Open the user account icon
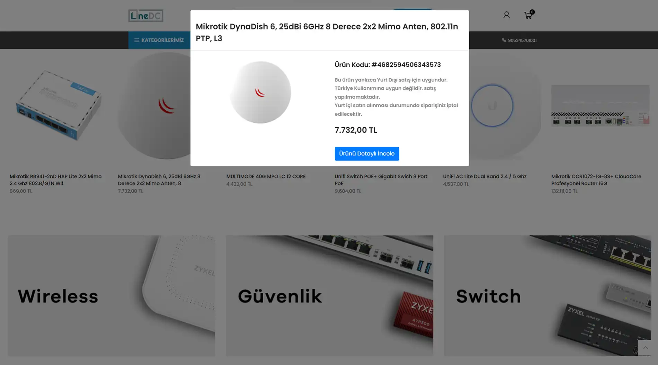The height and width of the screenshot is (365, 658). tap(506, 15)
